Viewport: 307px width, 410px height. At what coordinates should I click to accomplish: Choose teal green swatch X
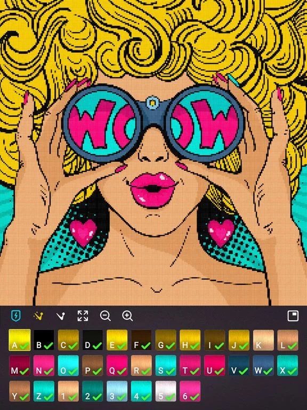click(x=288, y=366)
